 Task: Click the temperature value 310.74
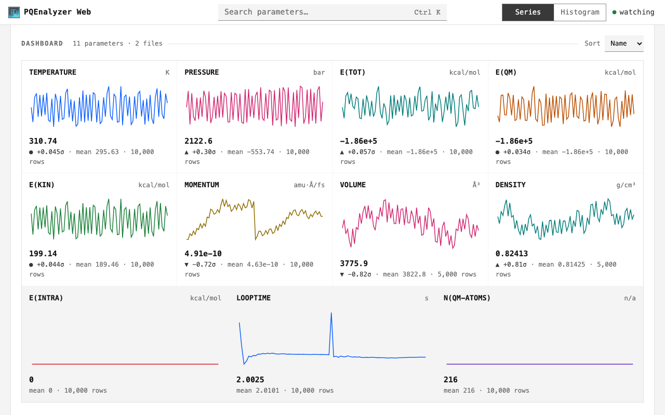coord(43,141)
